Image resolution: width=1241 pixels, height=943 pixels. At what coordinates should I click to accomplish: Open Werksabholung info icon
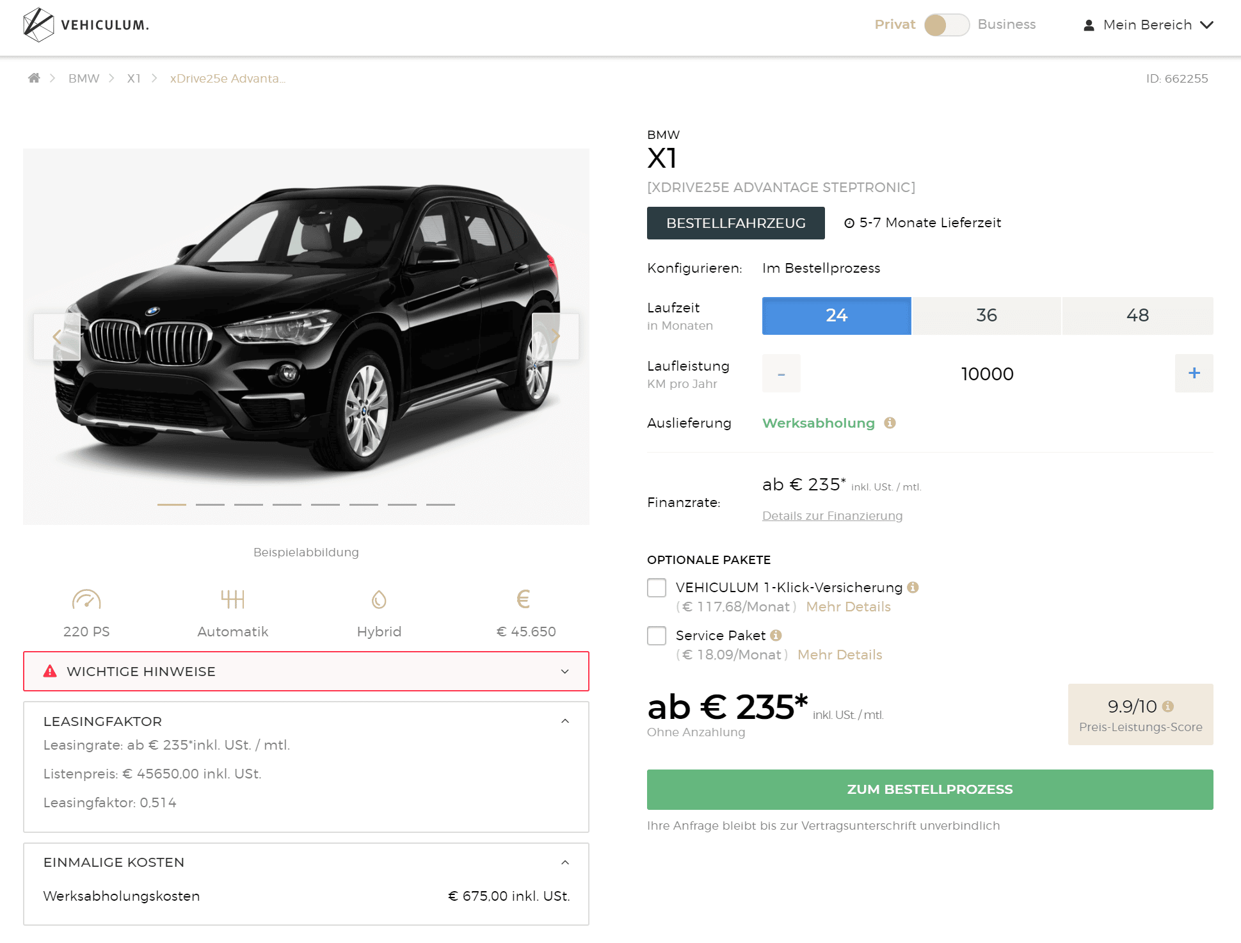pos(890,423)
